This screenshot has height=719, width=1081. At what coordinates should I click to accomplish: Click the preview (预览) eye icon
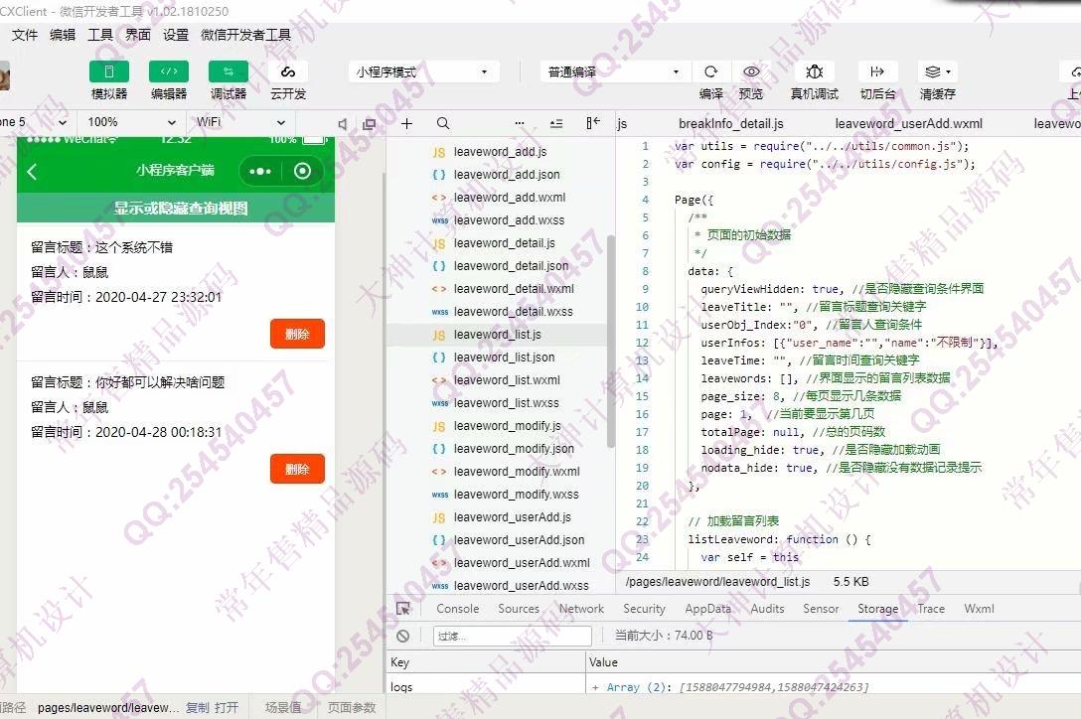click(751, 72)
